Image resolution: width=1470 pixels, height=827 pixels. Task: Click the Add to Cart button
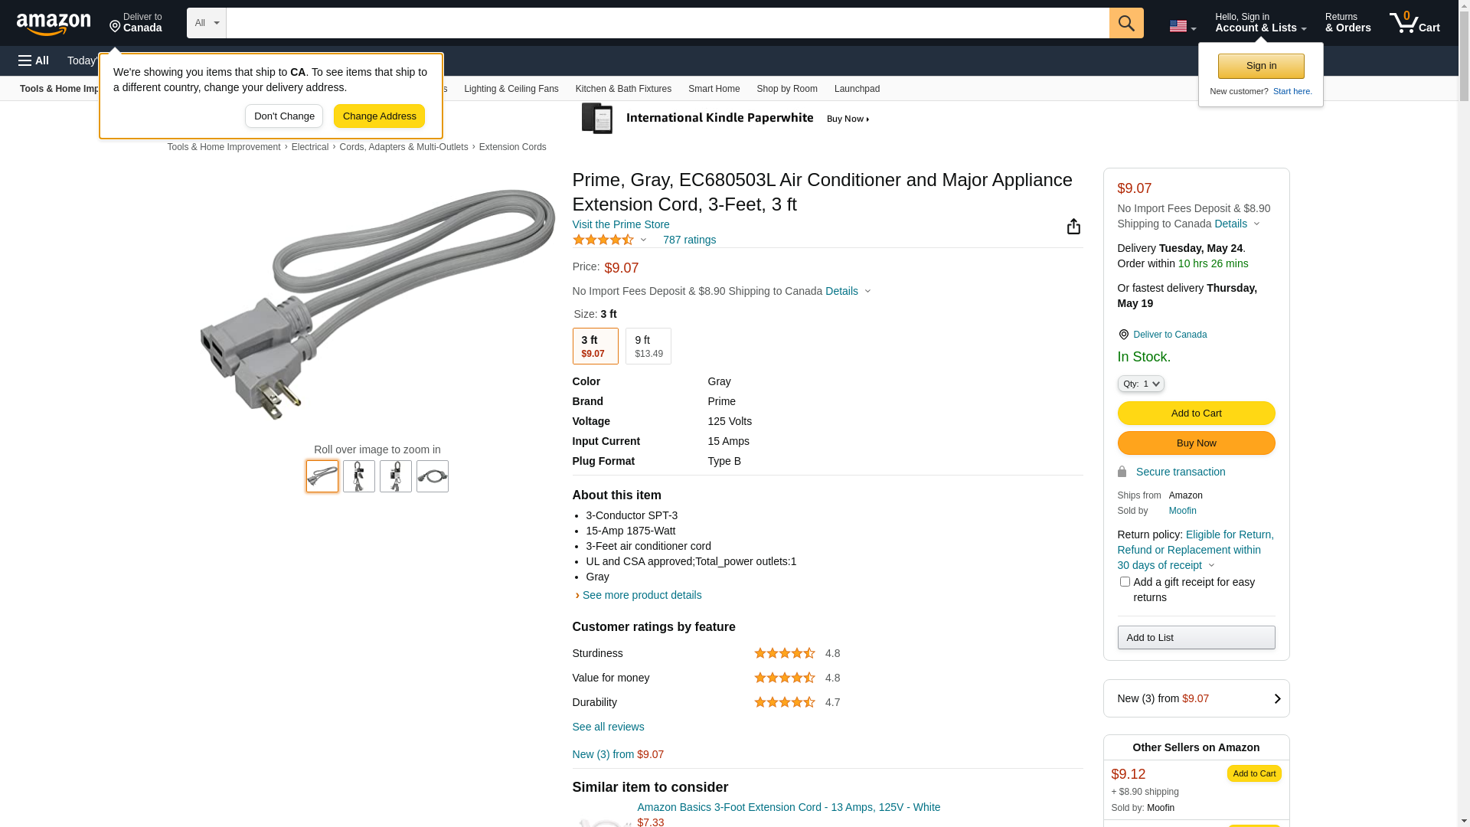pos(1196,413)
